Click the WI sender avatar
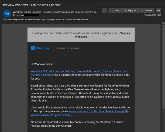This screenshot has width=165, height=132. (7, 14)
